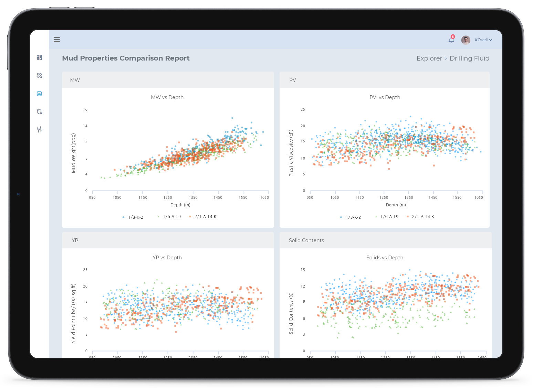
Task: Click the waveform activity icon in sidebar
Action: click(39, 129)
